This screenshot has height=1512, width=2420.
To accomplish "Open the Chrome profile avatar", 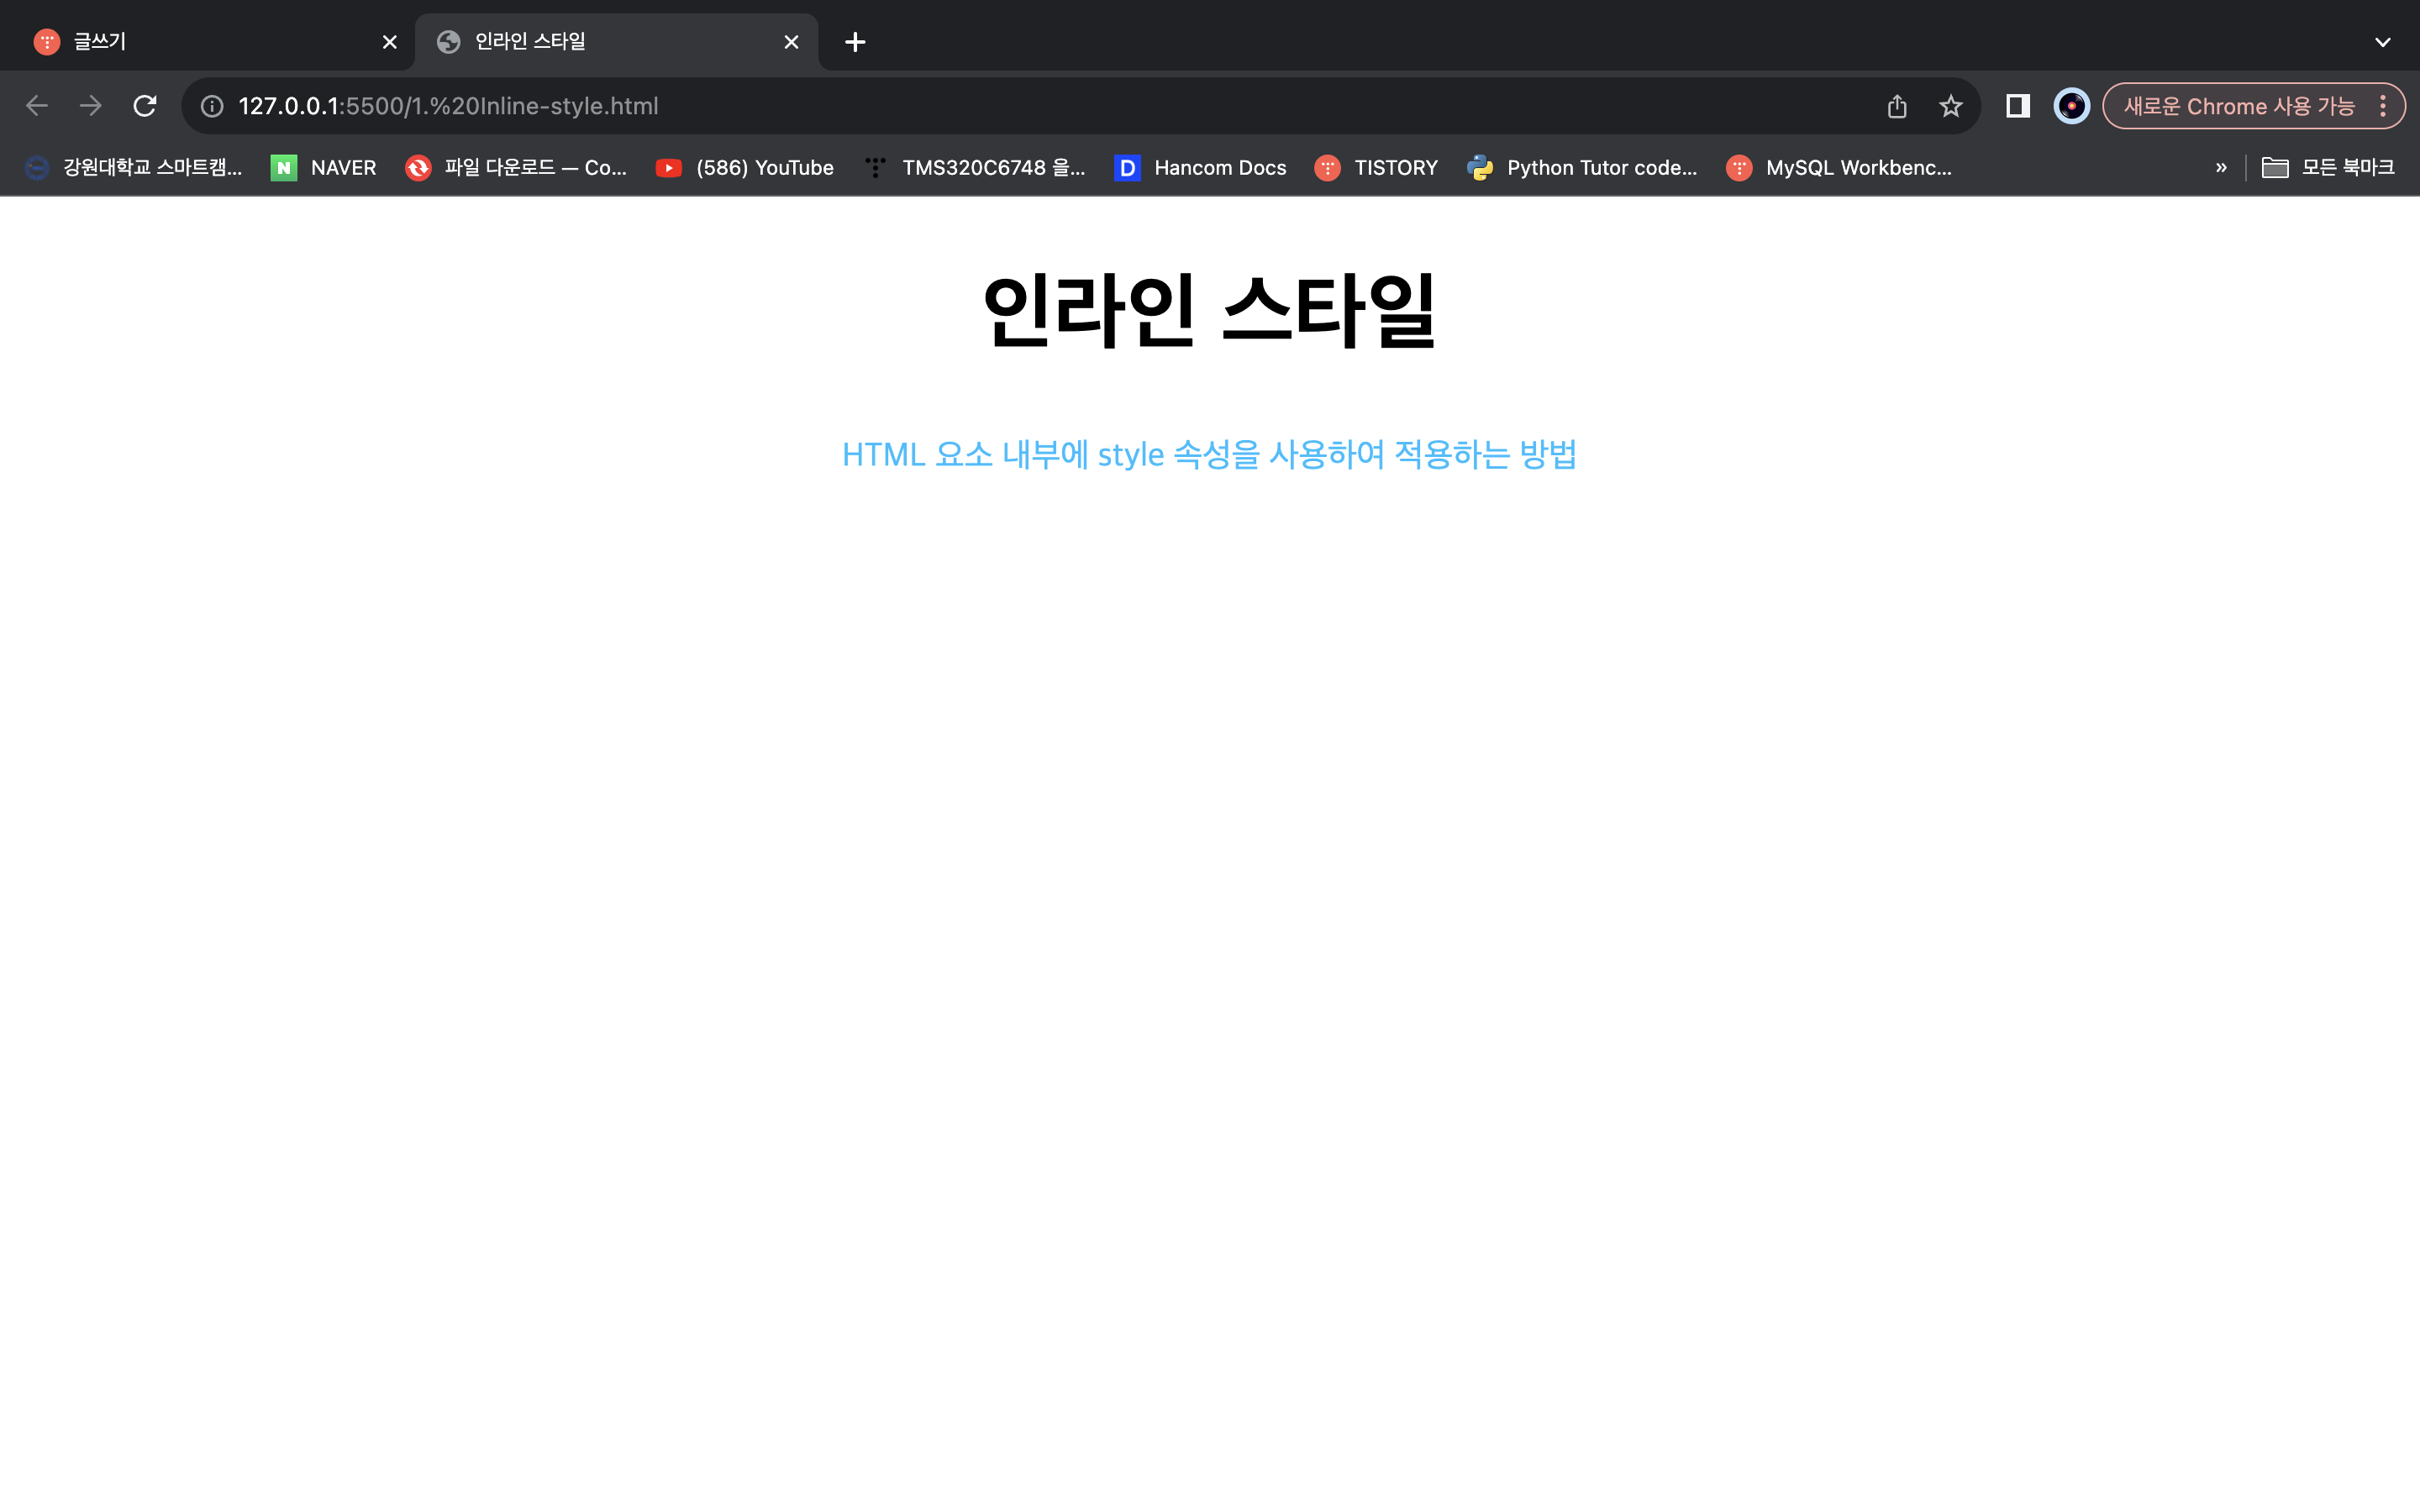I will pos(2071,106).
